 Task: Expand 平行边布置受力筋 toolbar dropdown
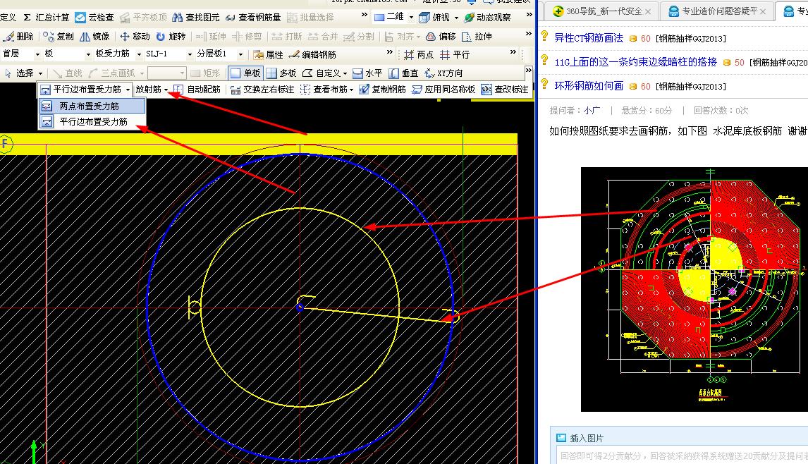(128, 90)
